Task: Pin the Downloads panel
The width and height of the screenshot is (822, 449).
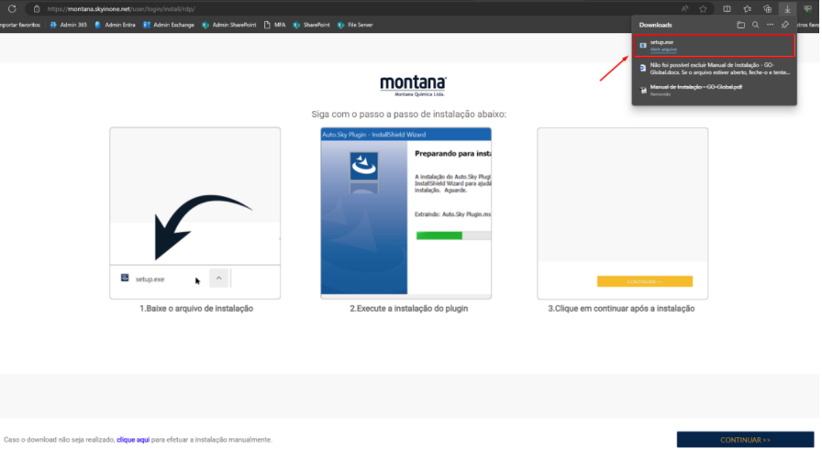Action: coord(784,25)
